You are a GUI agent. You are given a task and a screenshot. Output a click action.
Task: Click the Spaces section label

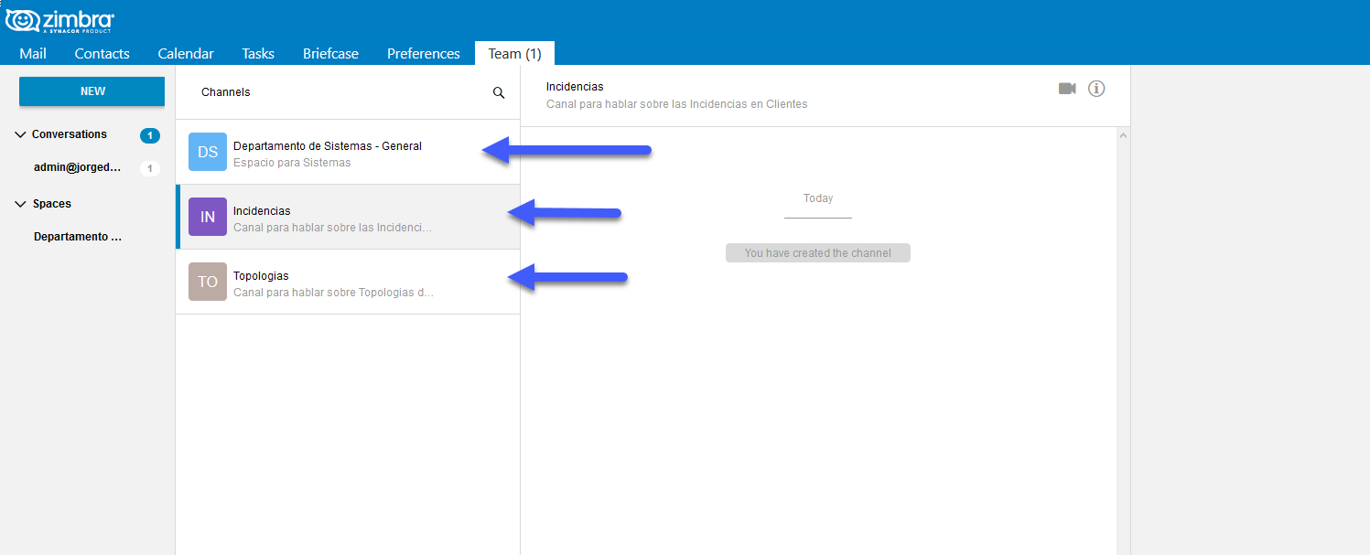pos(51,204)
